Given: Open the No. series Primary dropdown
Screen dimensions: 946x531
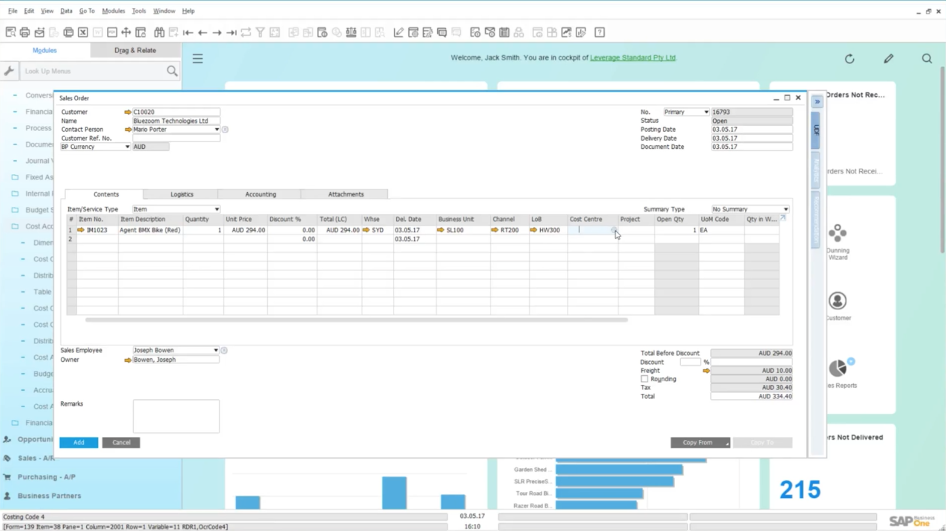Looking at the screenshot, I should click(x=706, y=112).
